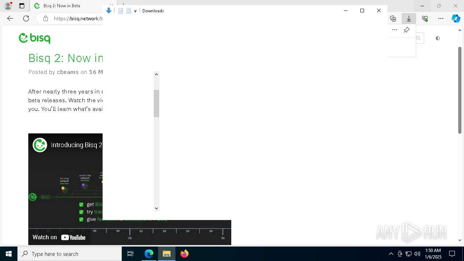Minimize the Downloads window
This screenshot has height=261, width=464.
pos(346,11)
